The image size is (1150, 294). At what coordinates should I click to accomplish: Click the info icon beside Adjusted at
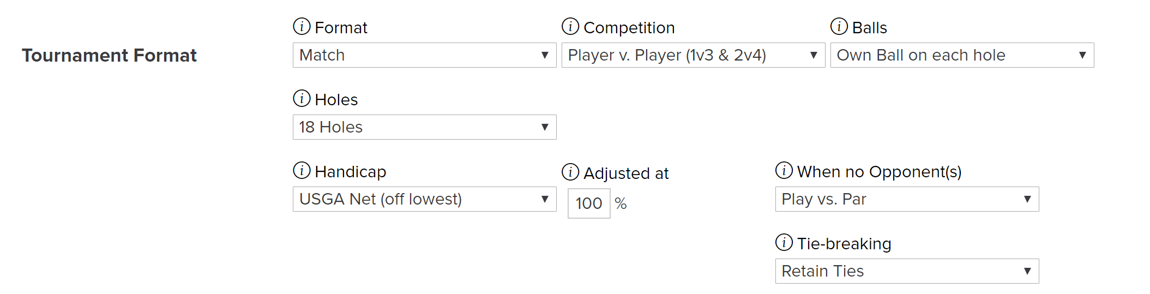(x=570, y=172)
